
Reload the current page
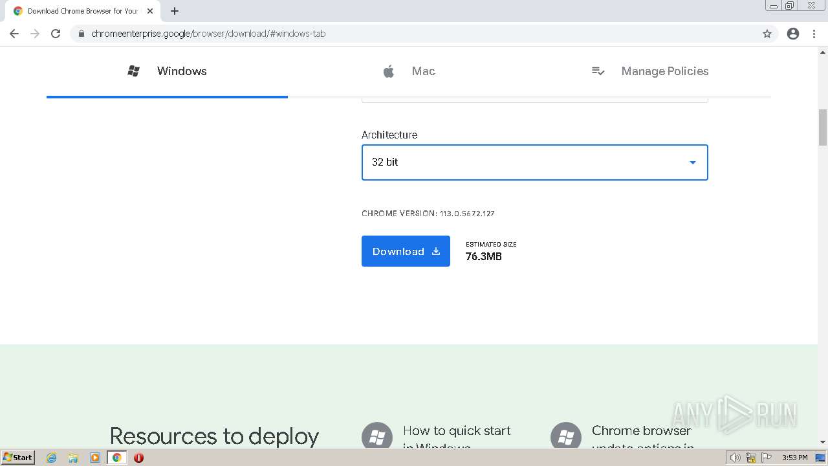click(x=56, y=34)
